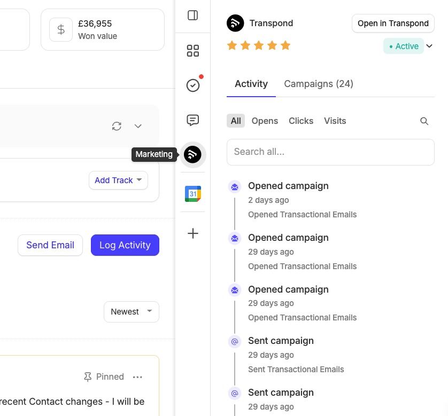
Task: Click envelope icon of 2 days ago entry
Action: pyautogui.click(x=235, y=187)
